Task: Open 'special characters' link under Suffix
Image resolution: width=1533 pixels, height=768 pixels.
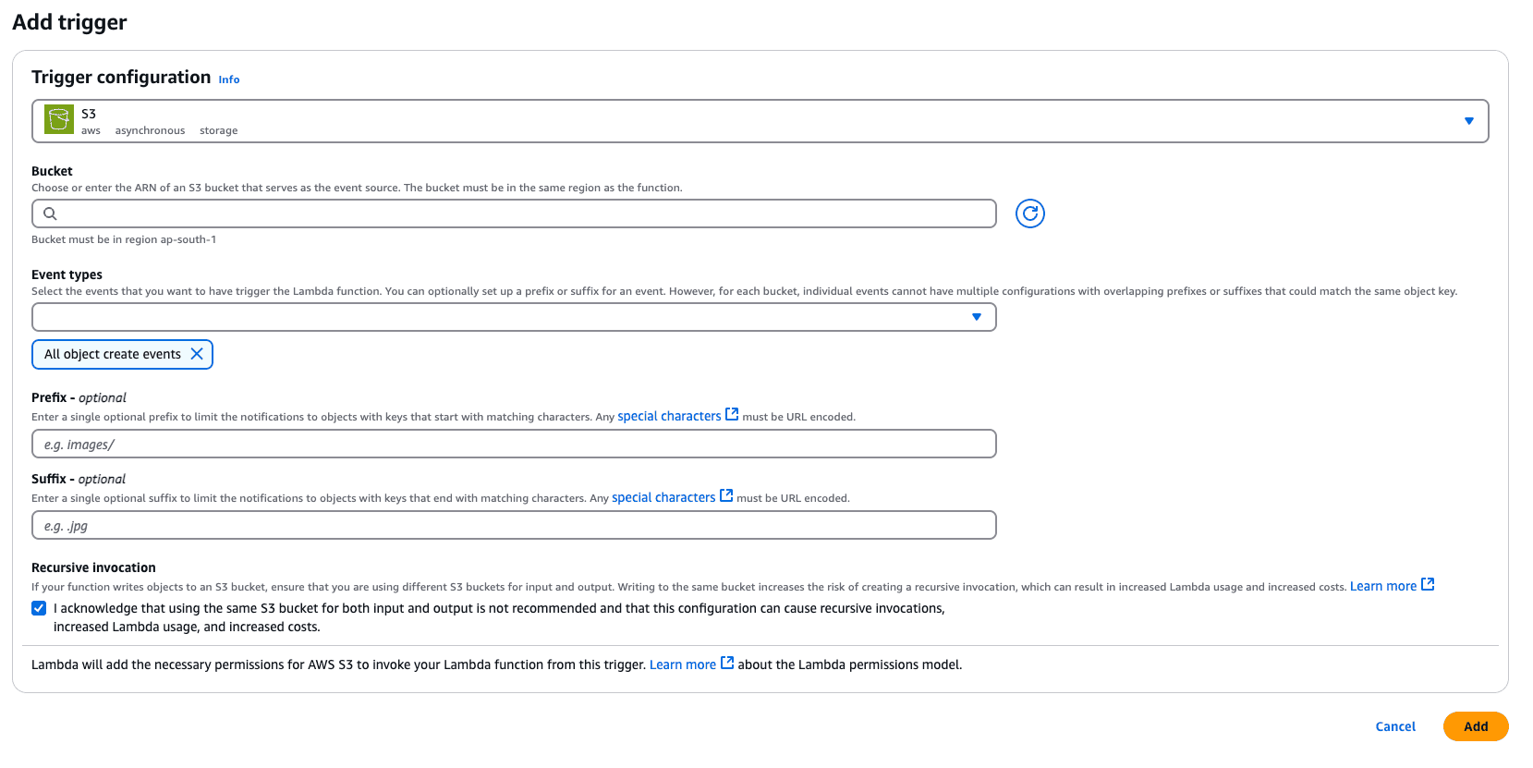Action: 663,497
